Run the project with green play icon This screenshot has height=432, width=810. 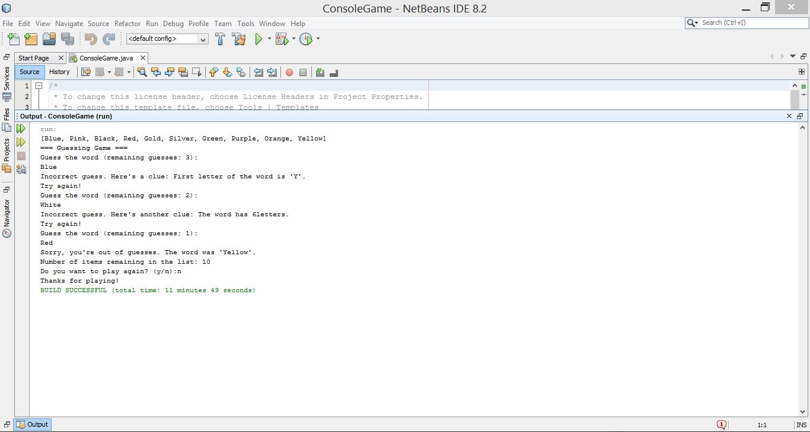(x=259, y=39)
